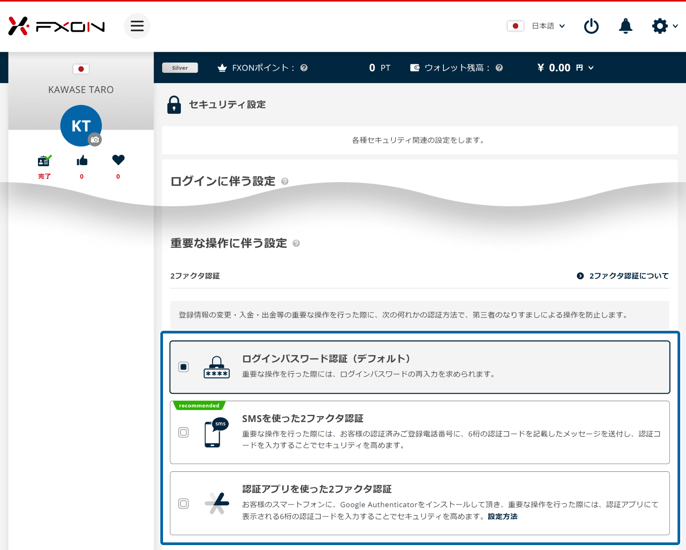The height and width of the screenshot is (550, 686).
Task: Click the recommended badge
Action: point(199,405)
